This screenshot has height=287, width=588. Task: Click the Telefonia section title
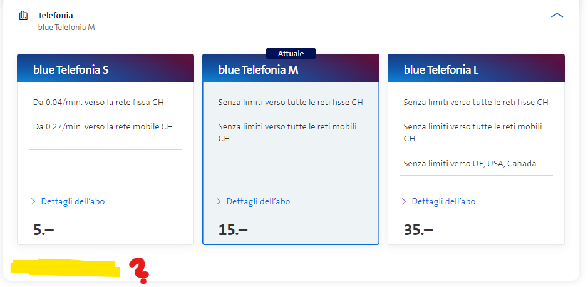56,14
